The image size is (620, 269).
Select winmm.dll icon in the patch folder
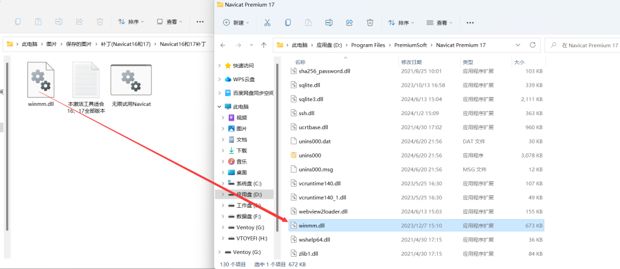41,81
